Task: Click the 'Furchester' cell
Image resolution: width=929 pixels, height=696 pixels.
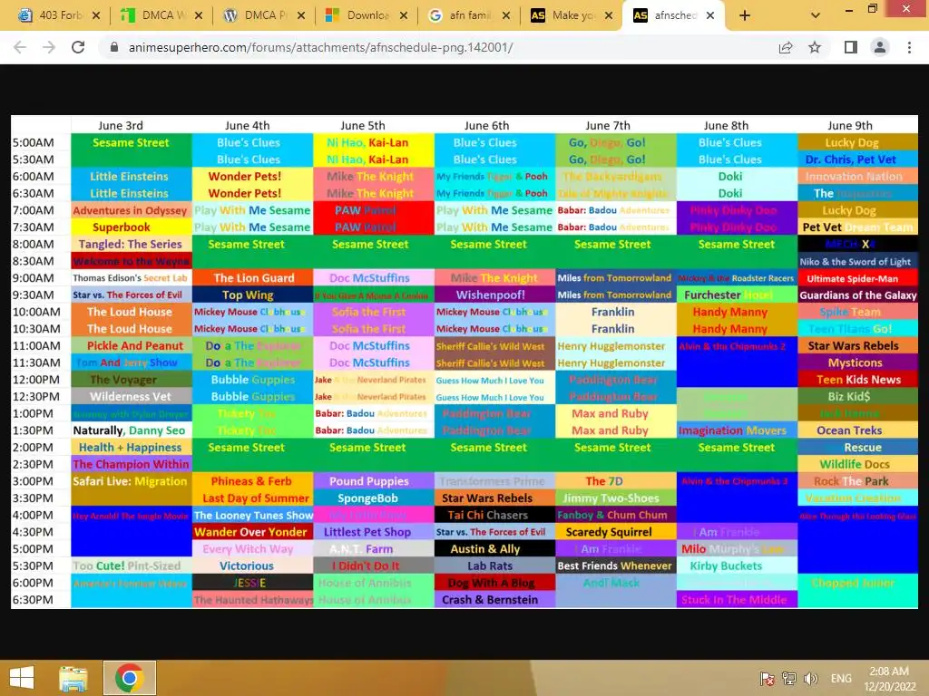Action: point(737,295)
